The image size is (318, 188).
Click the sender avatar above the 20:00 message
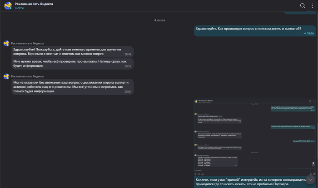point(6,76)
